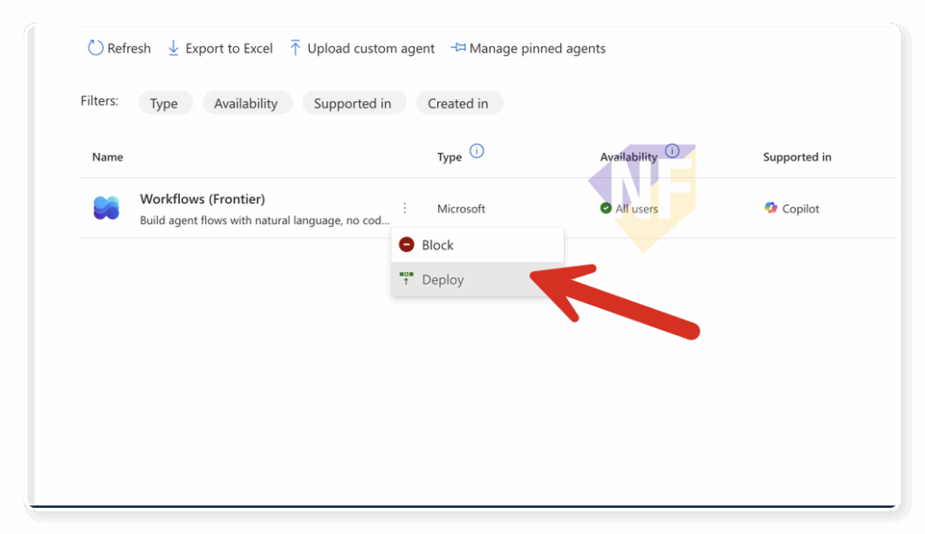Click the info icon beside Type header
The height and width of the screenshot is (534, 925).
coord(477,151)
